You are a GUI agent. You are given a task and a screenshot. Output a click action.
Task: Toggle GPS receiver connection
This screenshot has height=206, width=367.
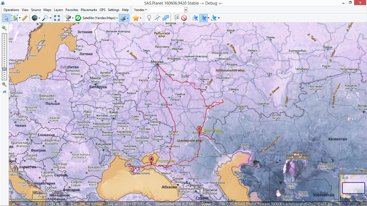[195, 18]
